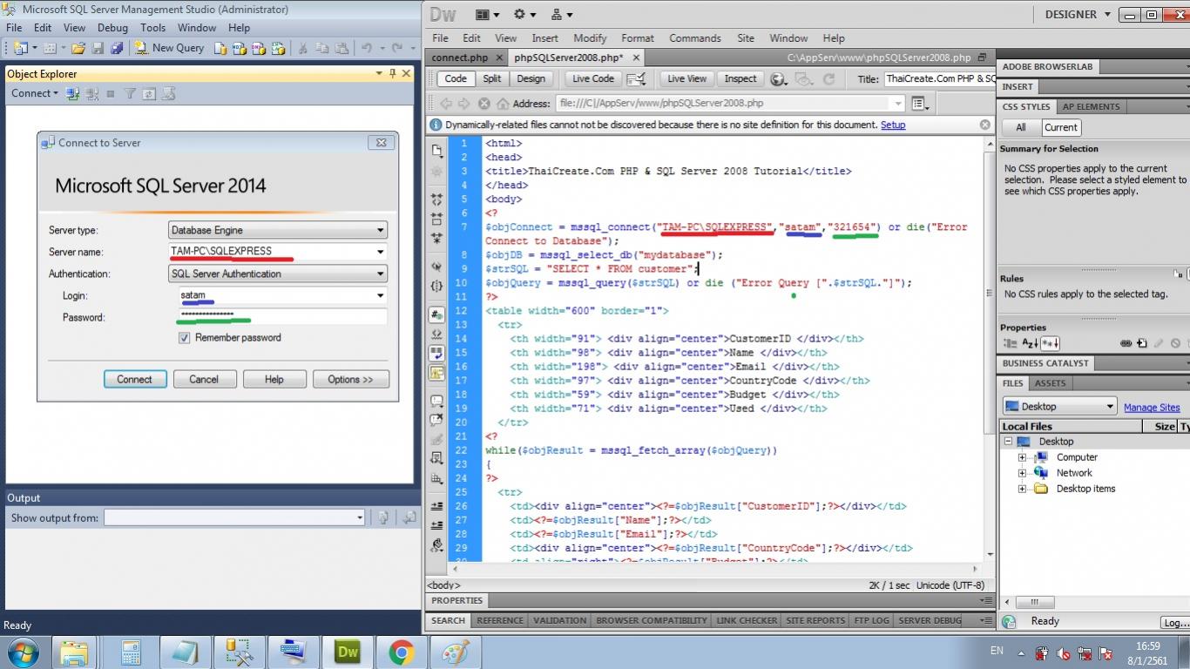This screenshot has height=669, width=1190.
Task: Click Database Engine Query icon in SSMS toolbar
Action: (x=221, y=48)
